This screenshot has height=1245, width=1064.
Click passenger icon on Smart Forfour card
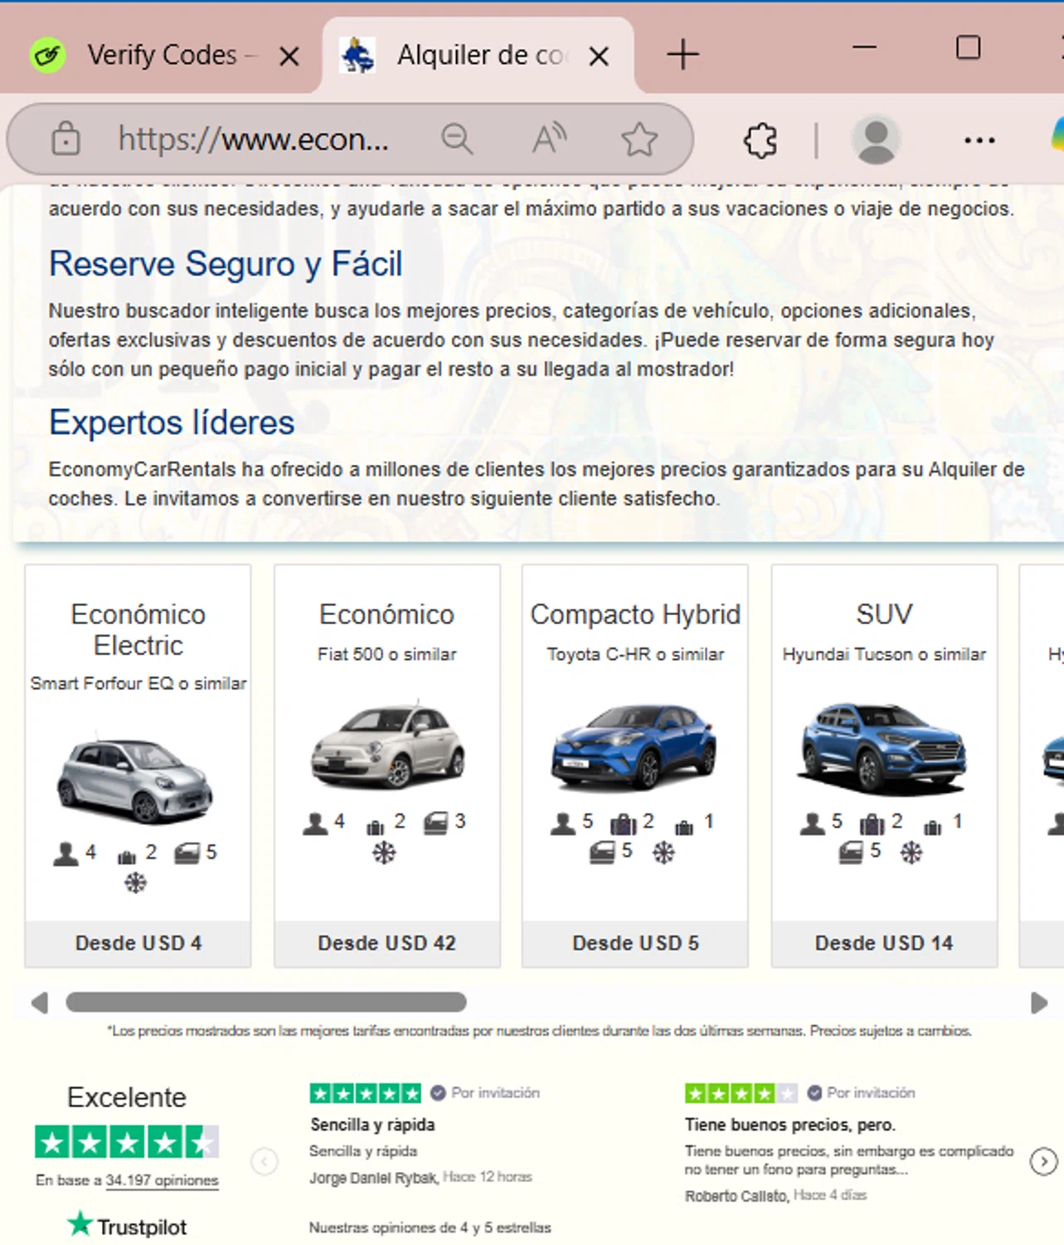[66, 853]
